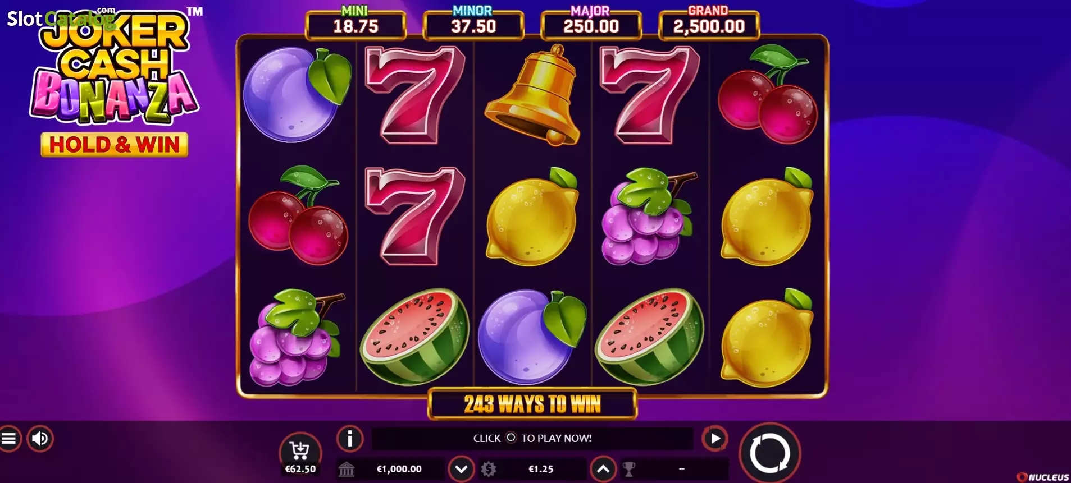Open the hamburger menu
Image resolution: width=1071 pixels, height=483 pixels.
(8, 439)
